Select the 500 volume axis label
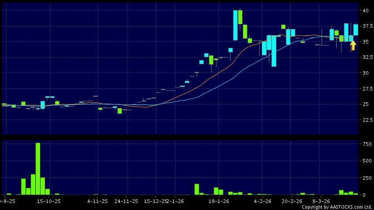This screenshot has height=210, width=374. [x=365, y=161]
